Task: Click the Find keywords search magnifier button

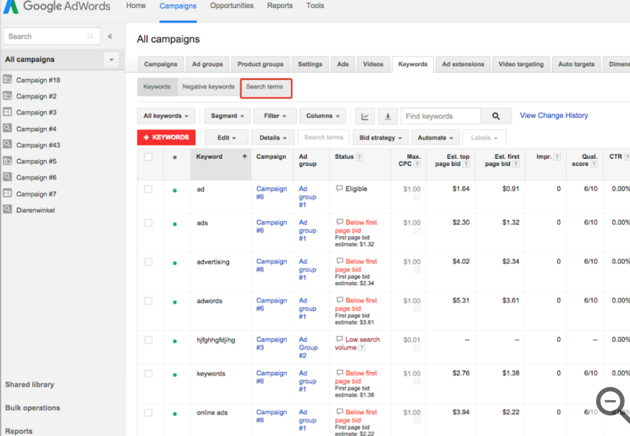Action: coord(497,116)
